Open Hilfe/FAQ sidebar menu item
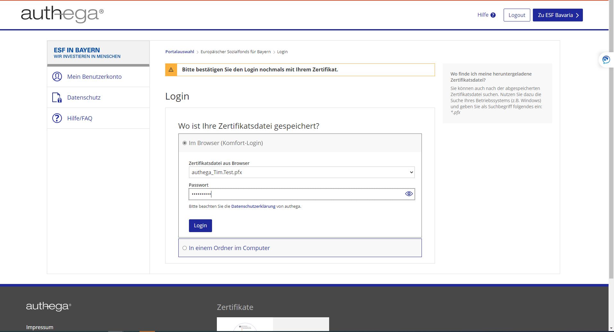This screenshot has width=614, height=332. pyautogui.click(x=98, y=118)
